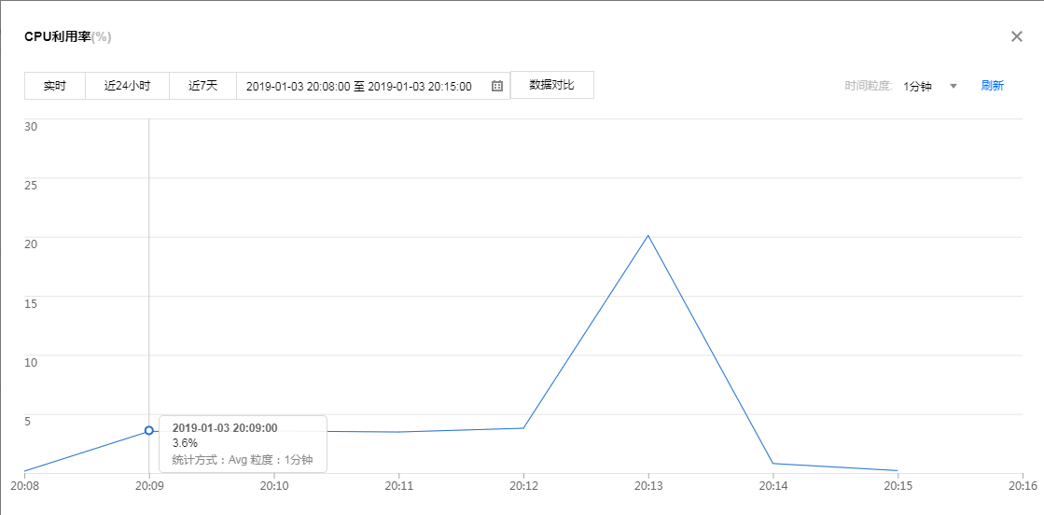The width and height of the screenshot is (1044, 515).
Task: Click the last data point at 20:15
Action: 898,470
